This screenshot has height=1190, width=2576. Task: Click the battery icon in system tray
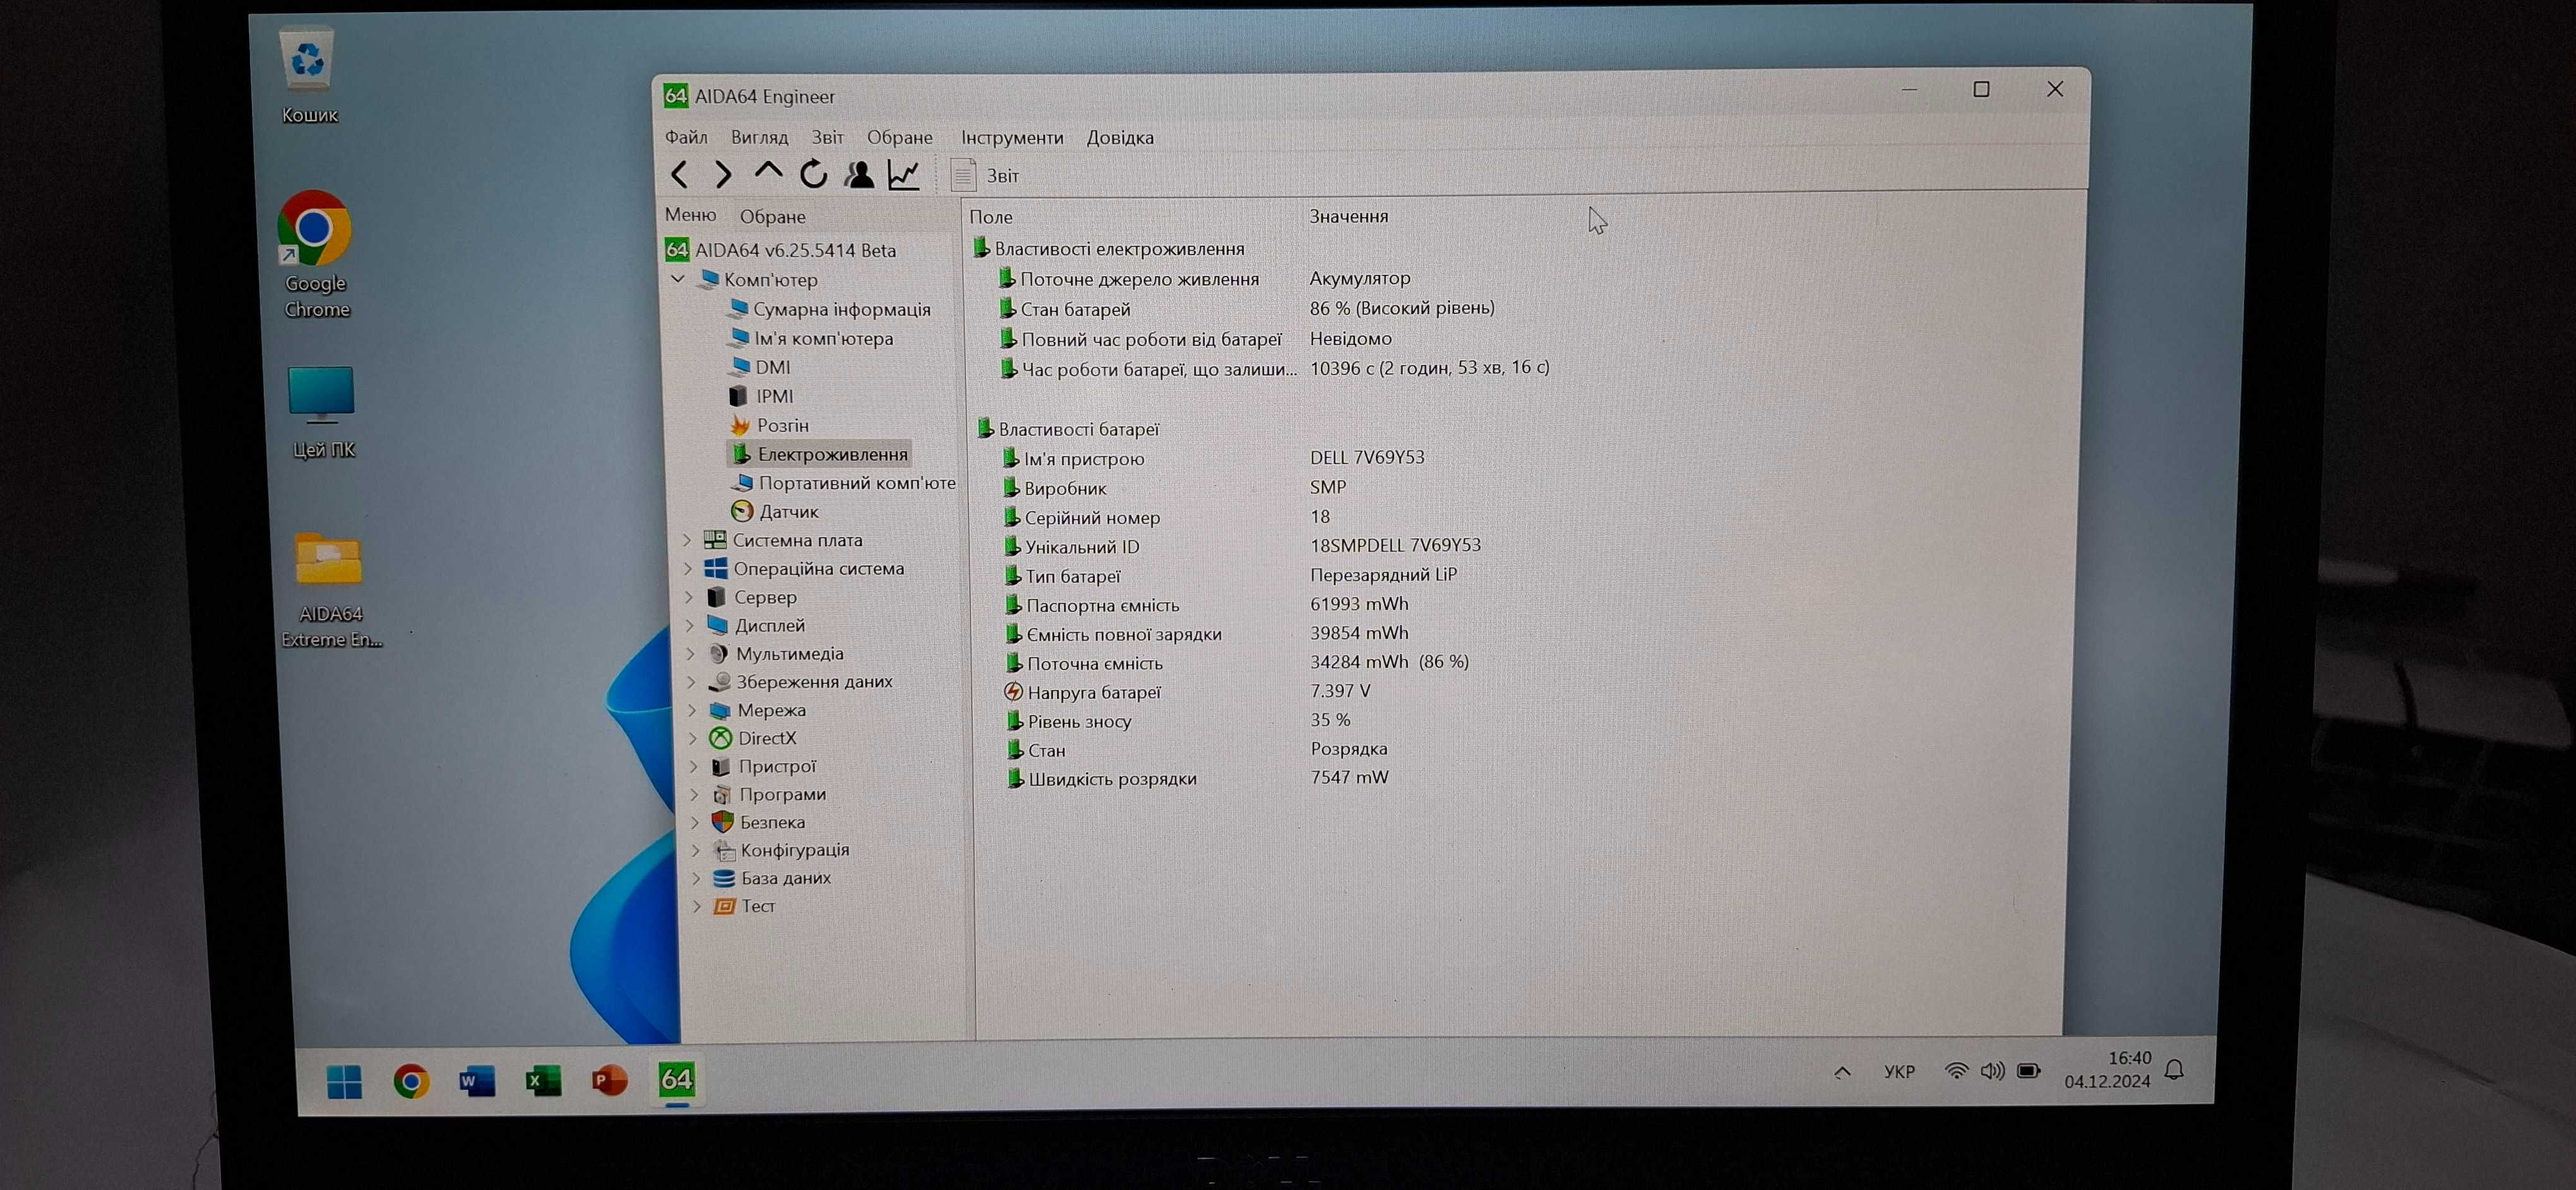click(x=2028, y=1071)
